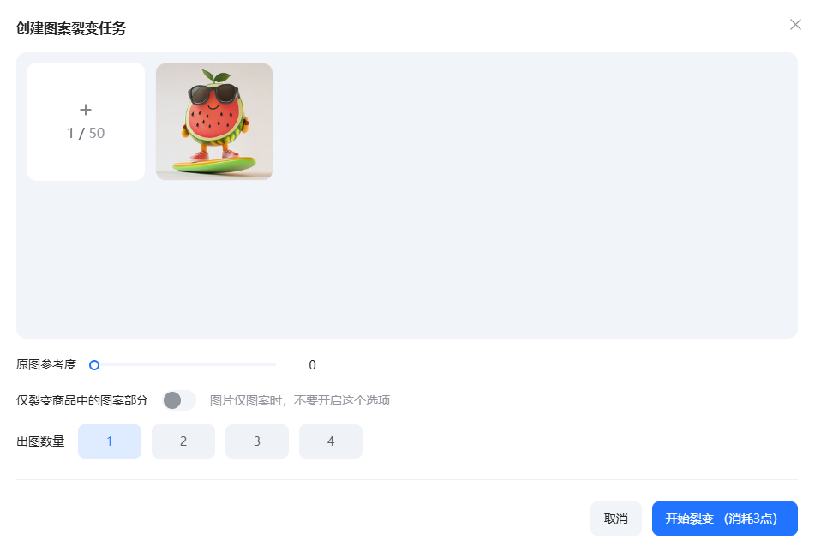815x552 pixels.
Task: Click the 取消 button
Action: click(x=616, y=519)
